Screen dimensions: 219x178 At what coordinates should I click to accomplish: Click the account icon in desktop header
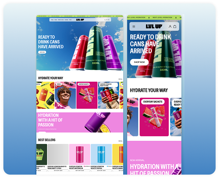click(107, 20)
